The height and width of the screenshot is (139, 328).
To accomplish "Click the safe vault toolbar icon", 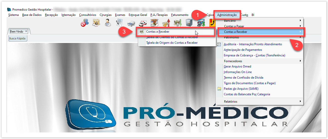I will (189, 23).
